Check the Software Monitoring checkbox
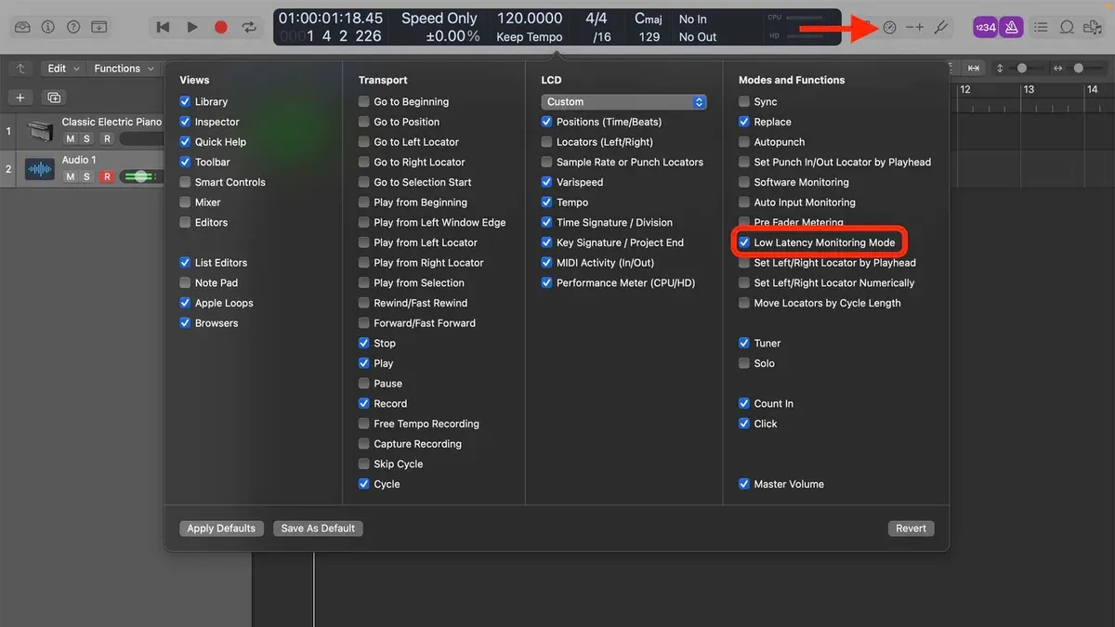This screenshot has width=1115, height=627. tap(744, 182)
